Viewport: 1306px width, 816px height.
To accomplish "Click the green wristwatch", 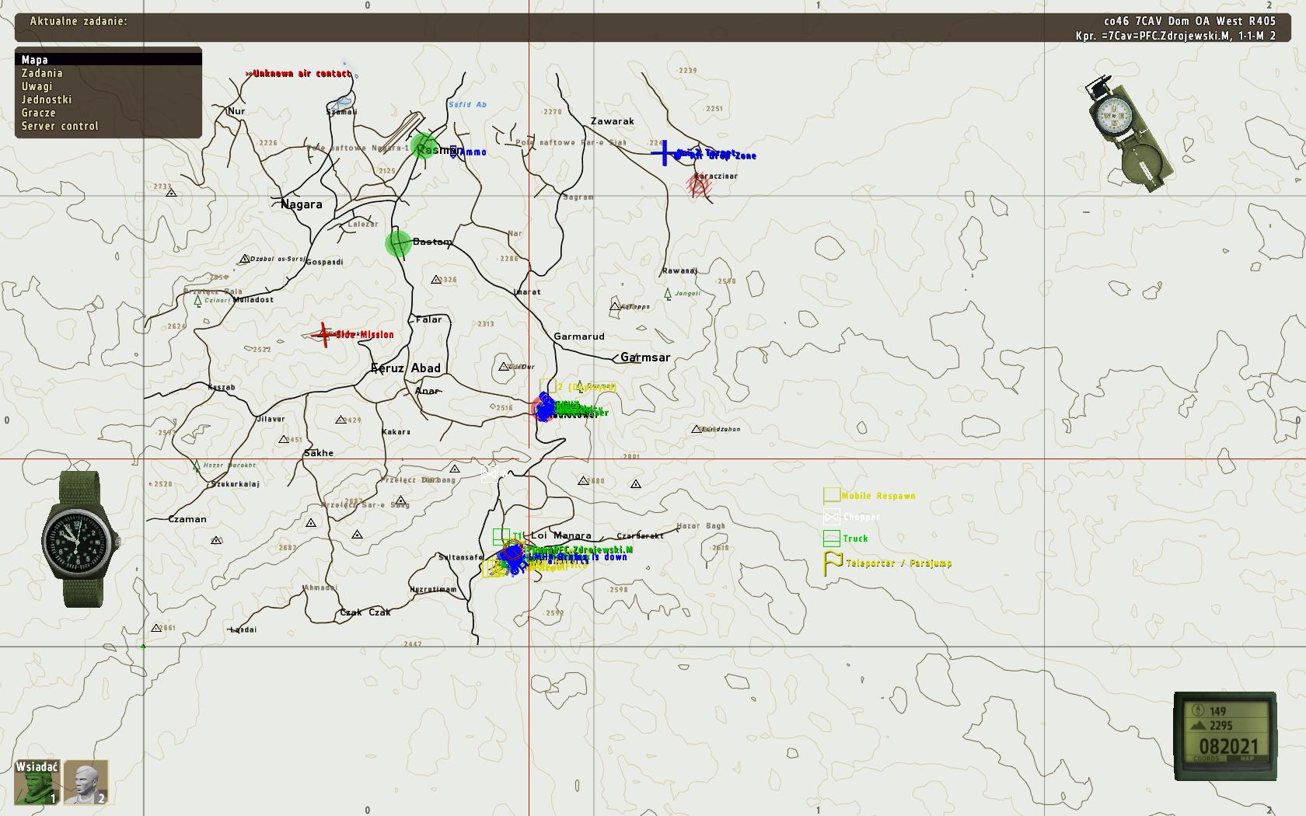I will 80,538.
